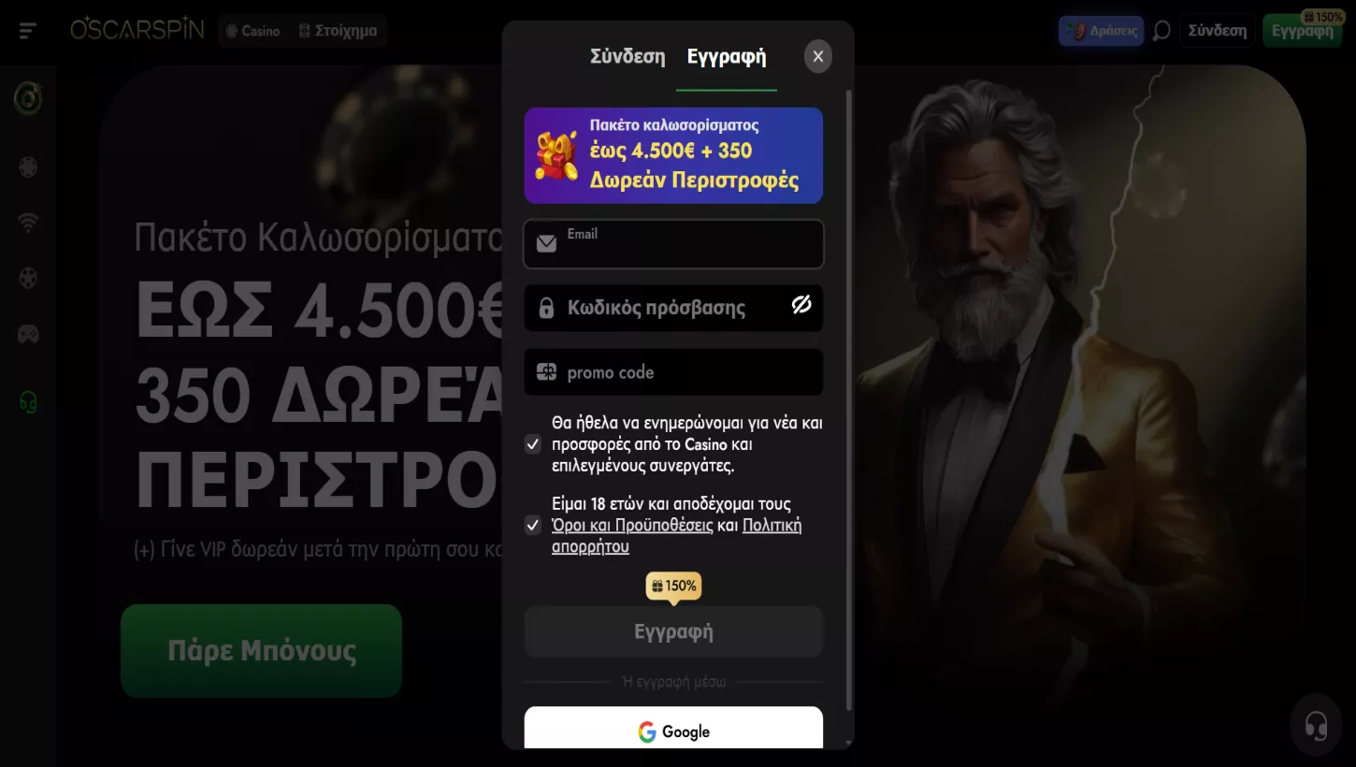Close the registration dialog
The image size is (1356, 767).
[x=818, y=56]
